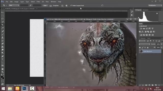The height and width of the screenshot is (91, 163).
Task: Swap foreground and background colors
Action: point(4,74)
